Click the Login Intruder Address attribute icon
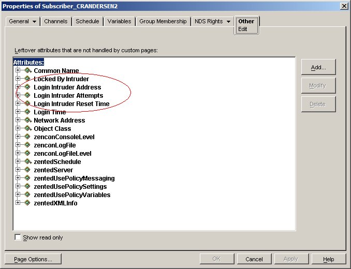 (27, 87)
